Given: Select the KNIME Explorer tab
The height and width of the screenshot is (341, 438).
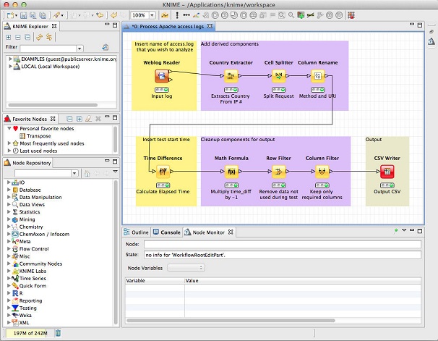Looking at the screenshot, I should point(31,26).
